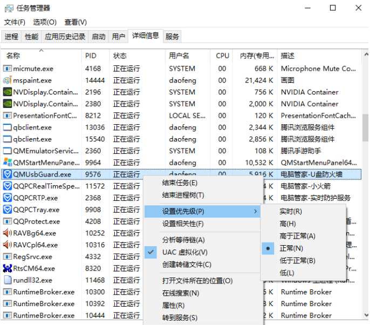
Task: Set priority to 高(H)
Action: coord(304,224)
